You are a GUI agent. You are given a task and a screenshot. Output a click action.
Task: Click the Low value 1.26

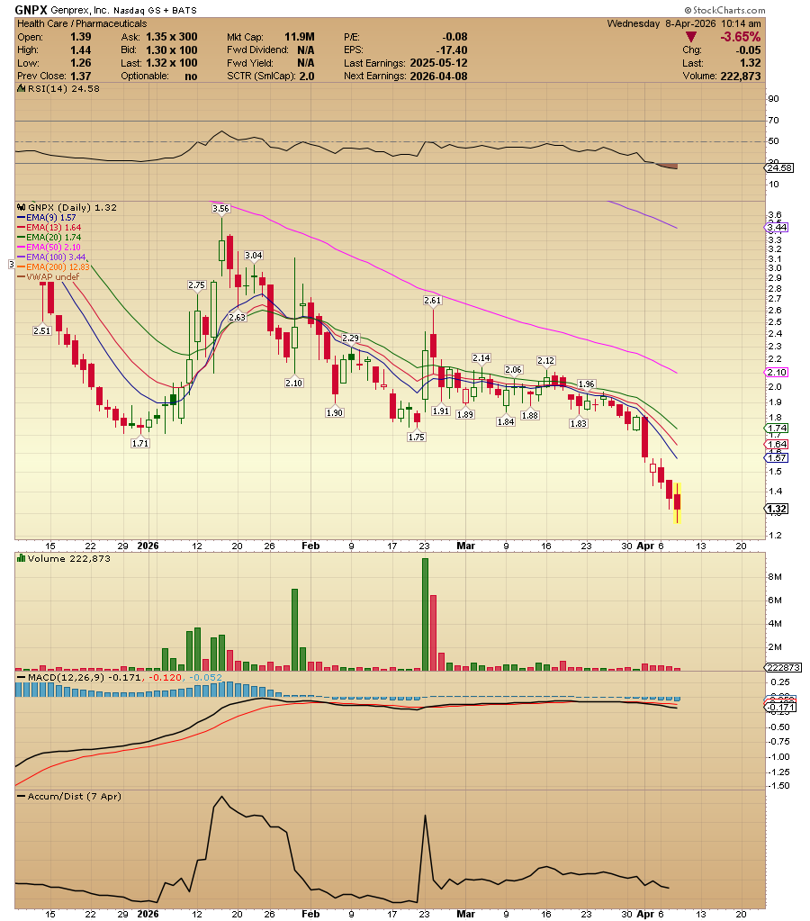click(x=81, y=63)
